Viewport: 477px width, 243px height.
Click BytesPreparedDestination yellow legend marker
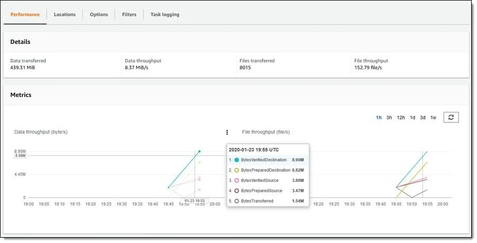(x=237, y=170)
